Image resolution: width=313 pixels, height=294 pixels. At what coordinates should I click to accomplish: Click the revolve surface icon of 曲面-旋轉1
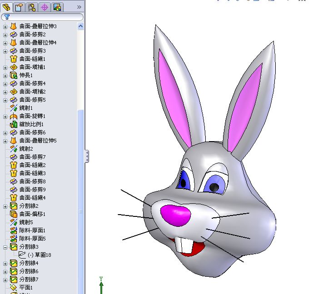click(x=14, y=116)
